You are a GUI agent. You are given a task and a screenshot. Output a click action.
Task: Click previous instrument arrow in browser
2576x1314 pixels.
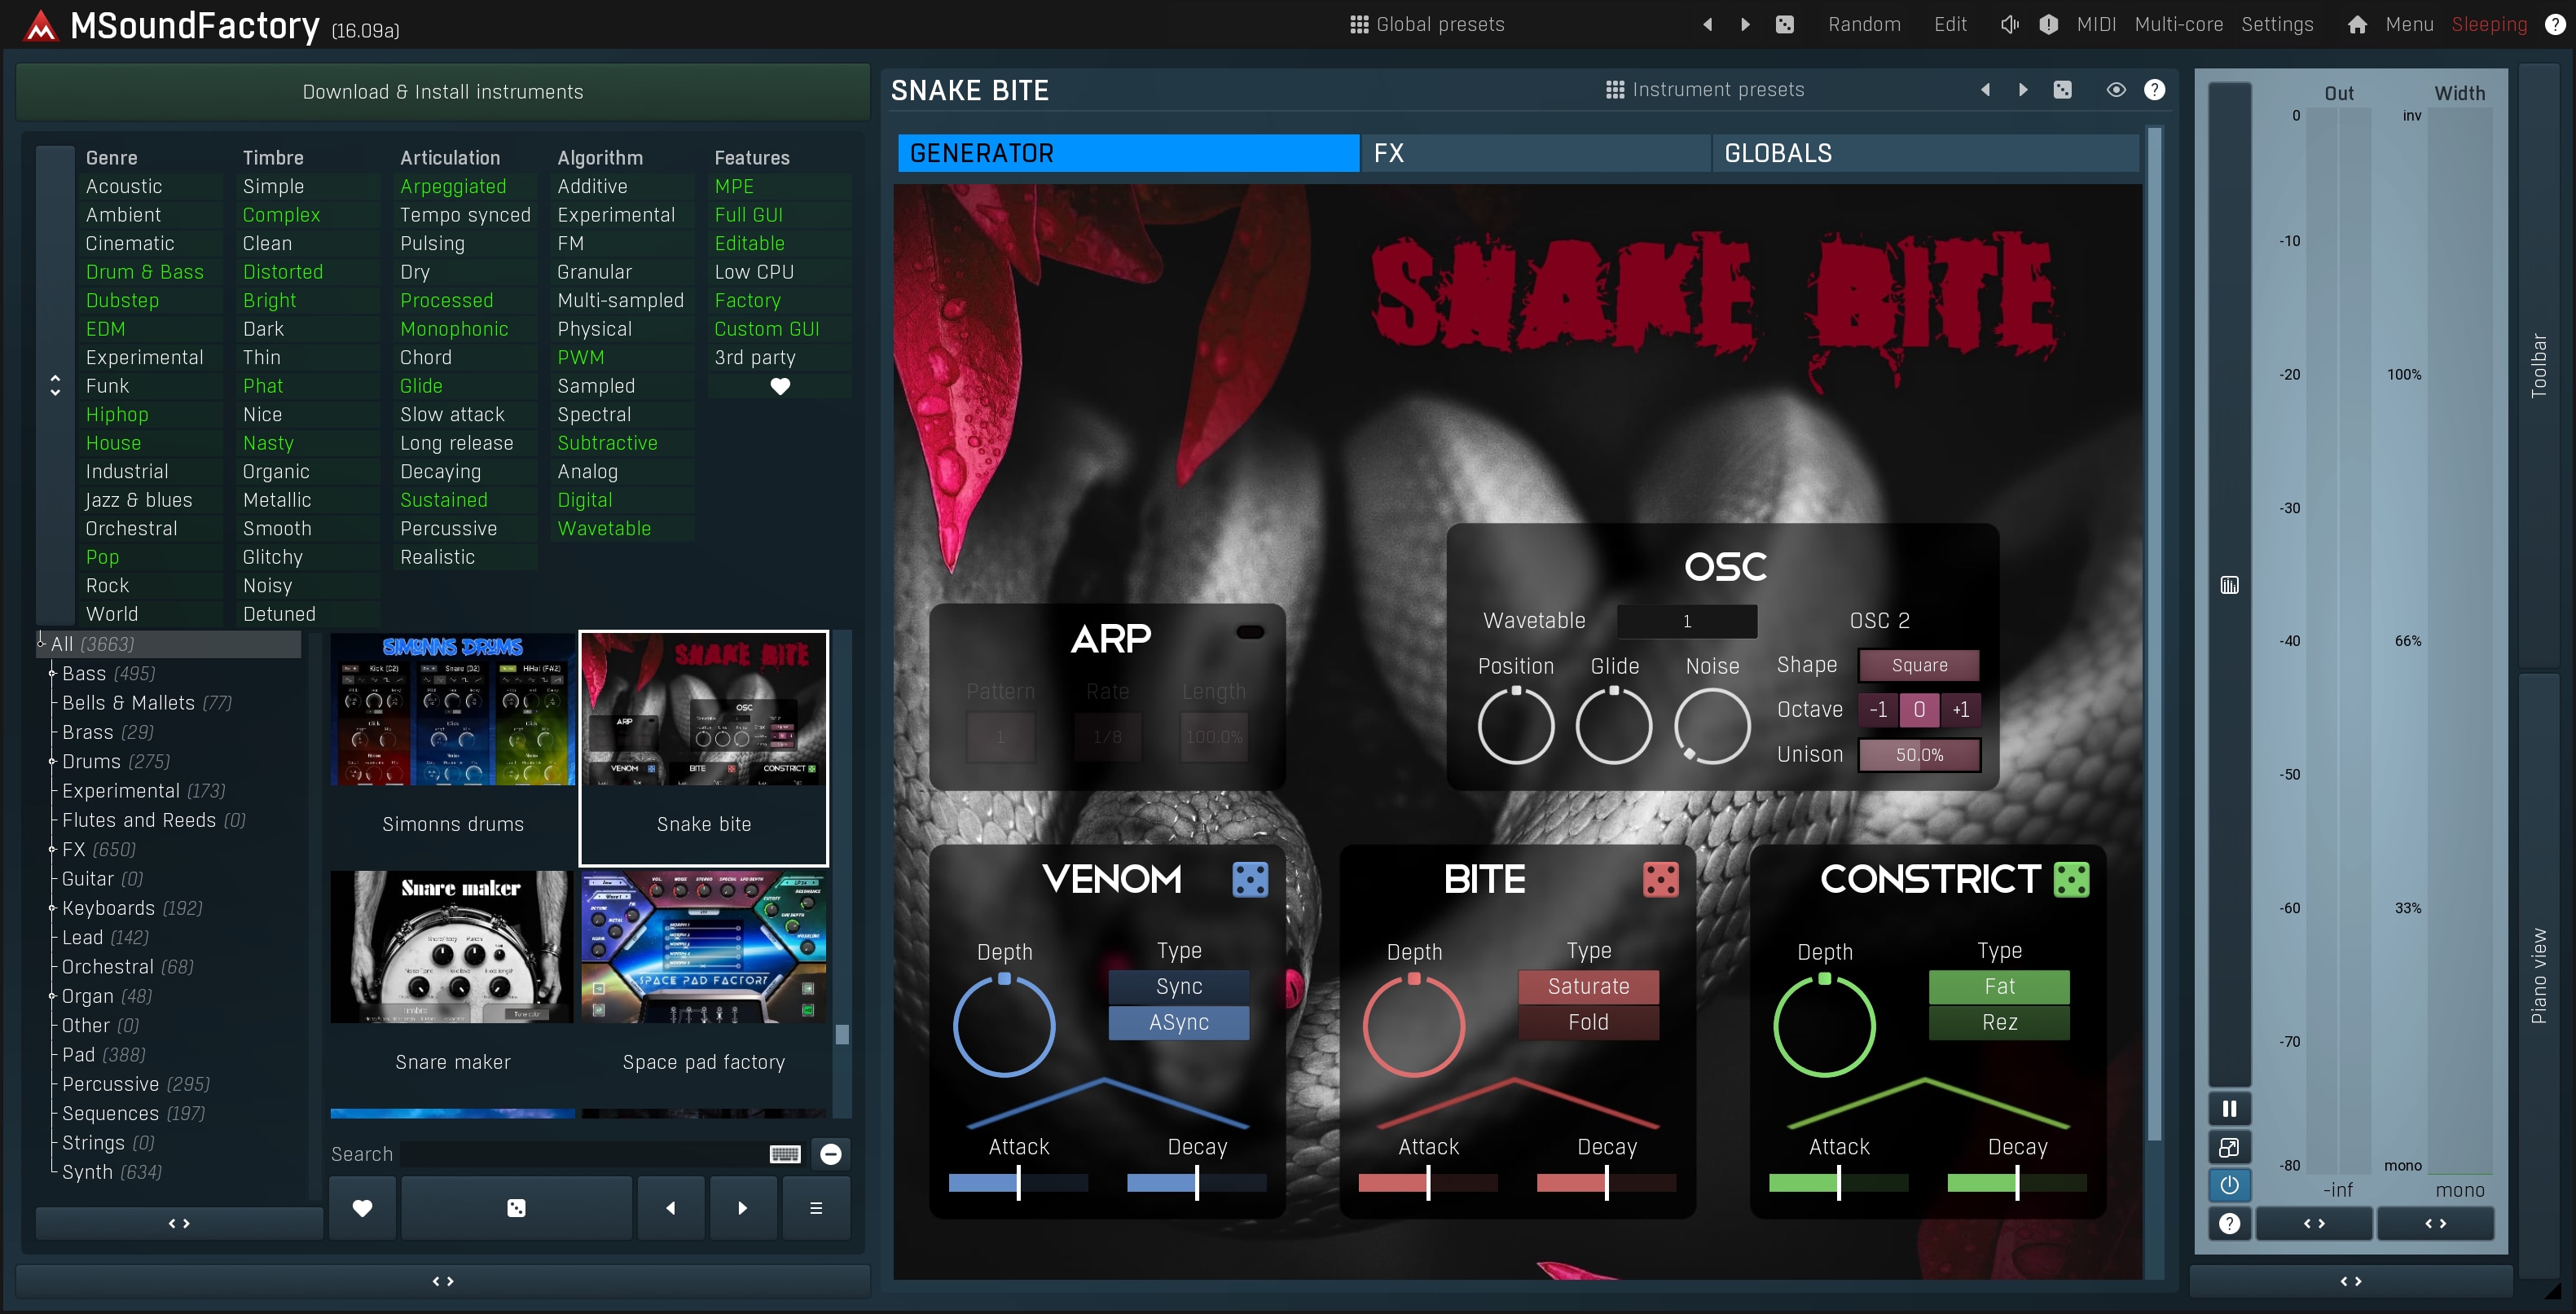pos(671,1208)
